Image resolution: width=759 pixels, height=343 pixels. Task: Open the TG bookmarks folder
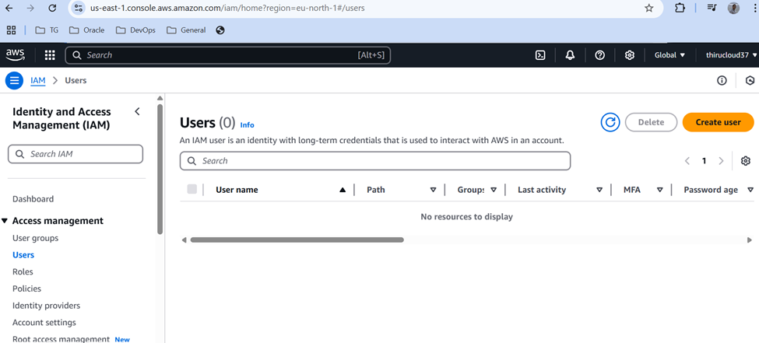tap(47, 30)
